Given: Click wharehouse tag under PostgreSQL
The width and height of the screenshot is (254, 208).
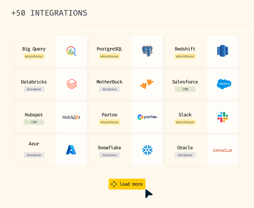Looking at the screenshot, I should (x=110, y=56).
